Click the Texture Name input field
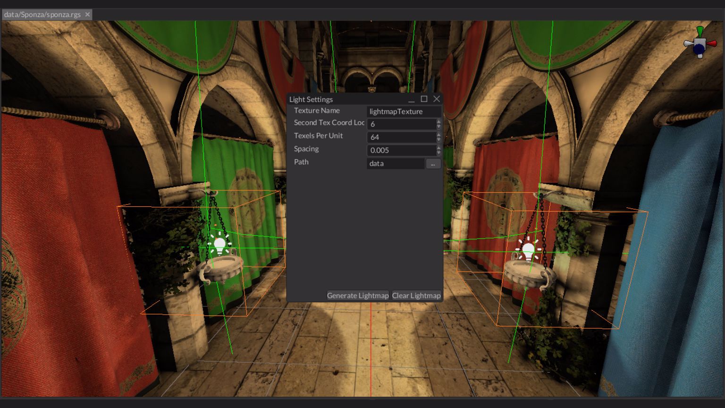This screenshot has height=408, width=725. point(404,111)
